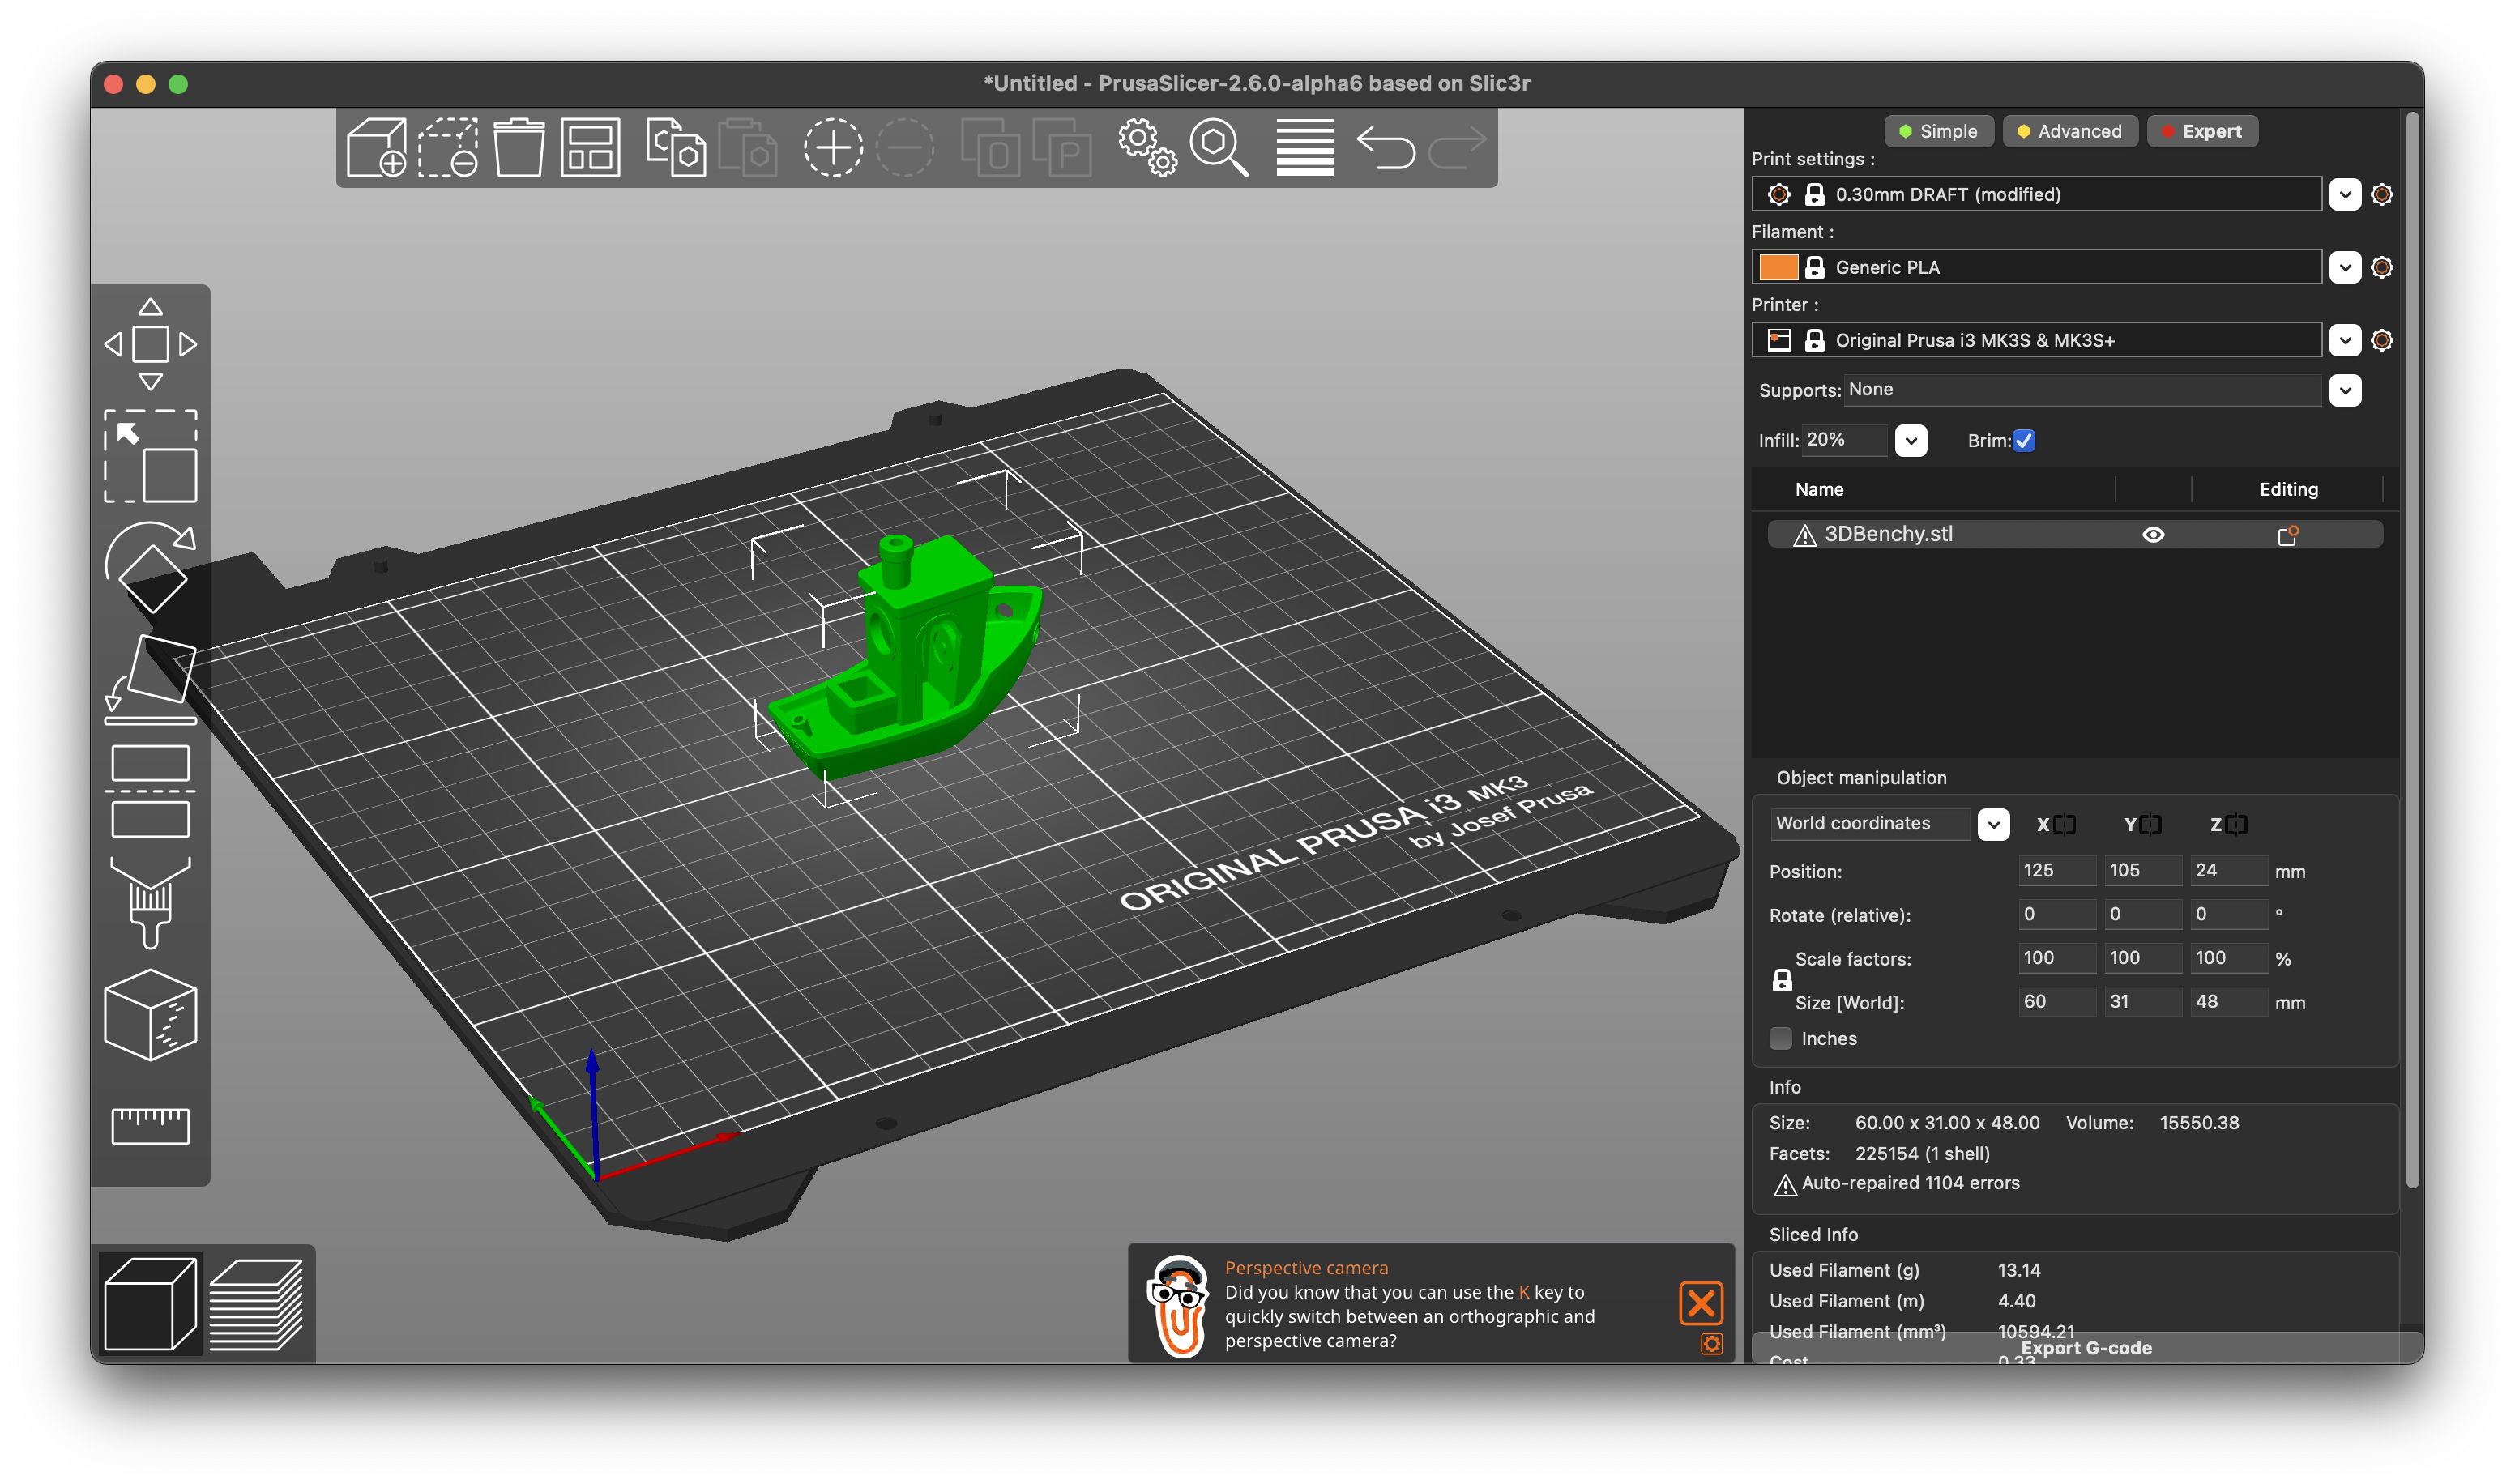This screenshot has width=2515, height=1484.
Task: Open filament settings via cog icon
Action: (2381, 267)
